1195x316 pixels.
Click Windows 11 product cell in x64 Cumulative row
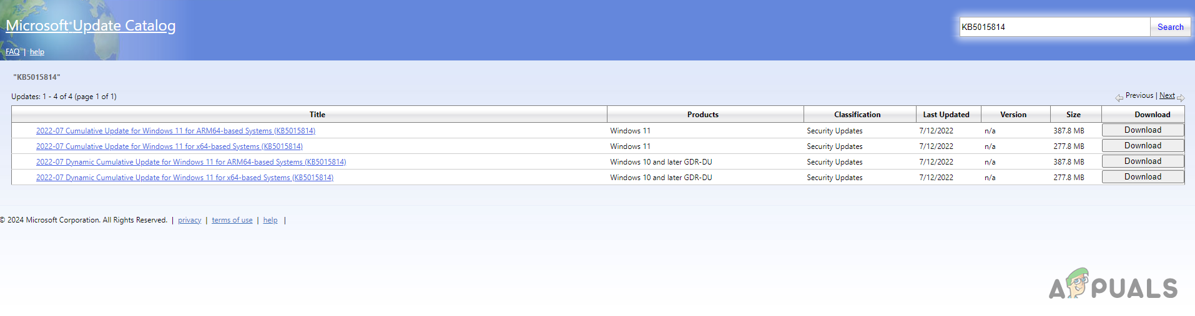[x=630, y=146]
